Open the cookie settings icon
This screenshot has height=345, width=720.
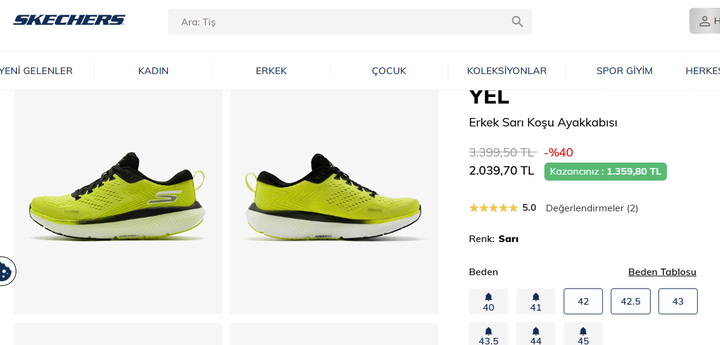(x=6, y=271)
